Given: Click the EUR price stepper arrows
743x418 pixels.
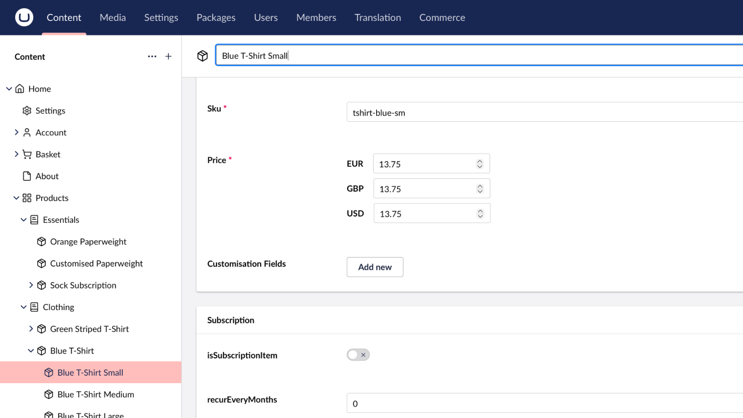Looking at the screenshot, I should tap(479, 164).
